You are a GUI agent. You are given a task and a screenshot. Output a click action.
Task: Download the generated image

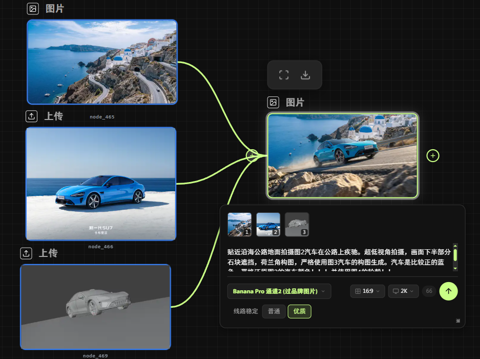pyautogui.click(x=305, y=75)
